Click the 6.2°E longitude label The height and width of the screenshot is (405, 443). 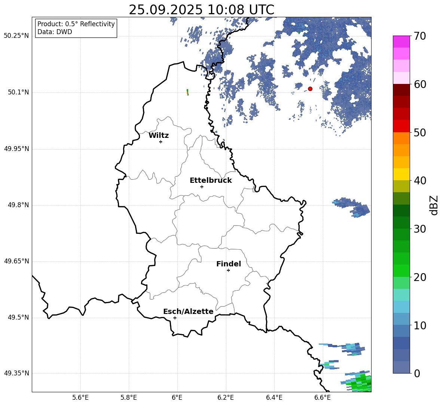(x=226, y=398)
